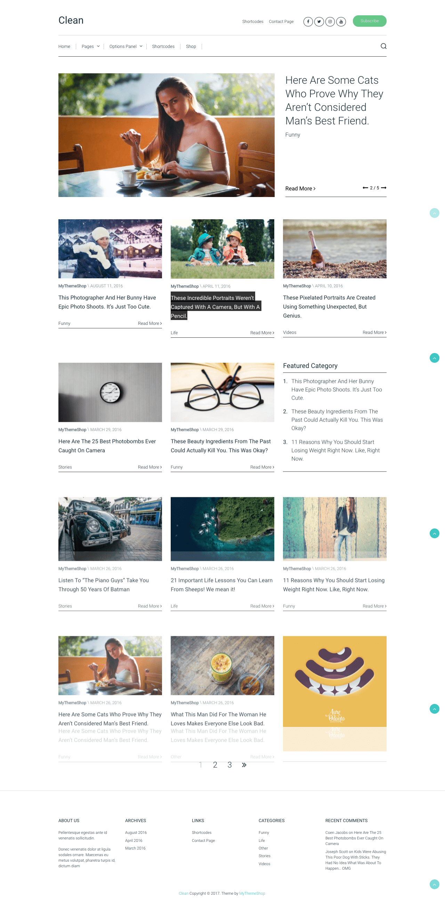Jump to last page with double-chevron

[244, 765]
